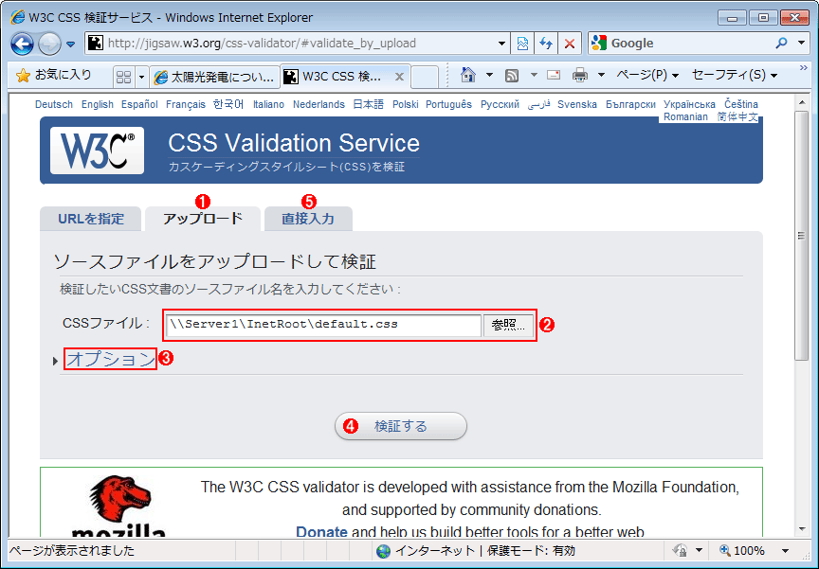Viewport: 819px width, 569px height.
Task: Expand the feeds dropdown arrow
Action: point(534,75)
